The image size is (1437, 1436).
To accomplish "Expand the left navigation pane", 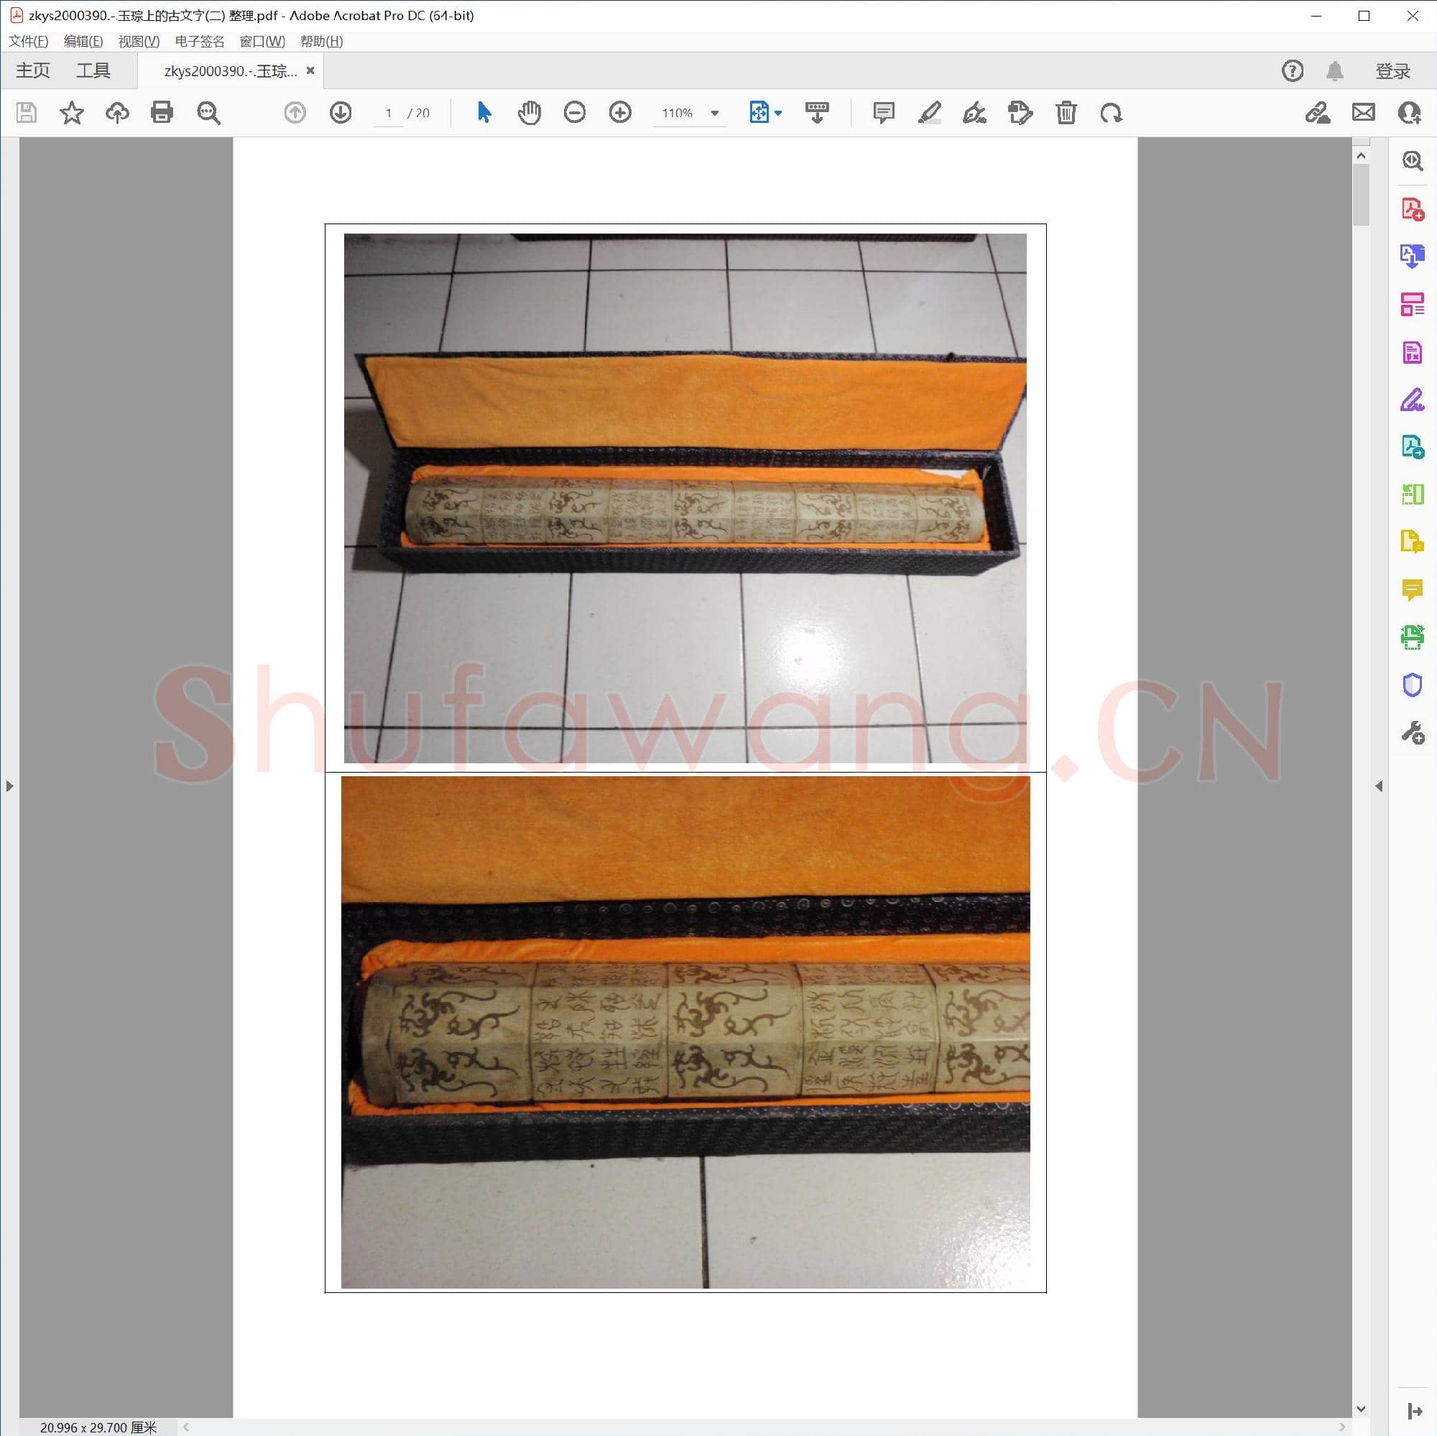I will [9, 786].
